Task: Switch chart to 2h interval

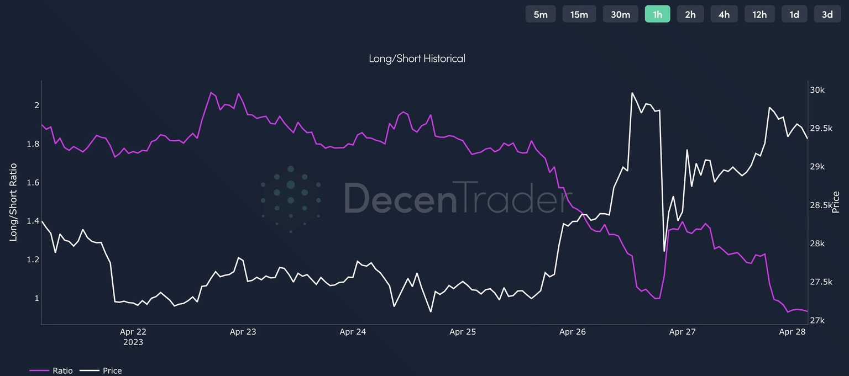Action: [x=690, y=14]
